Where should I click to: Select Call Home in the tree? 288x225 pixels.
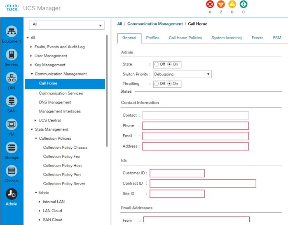point(65,84)
